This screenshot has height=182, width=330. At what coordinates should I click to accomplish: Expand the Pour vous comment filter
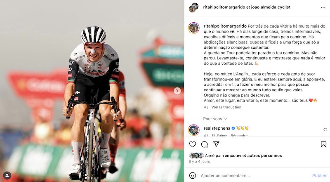coord(215,119)
